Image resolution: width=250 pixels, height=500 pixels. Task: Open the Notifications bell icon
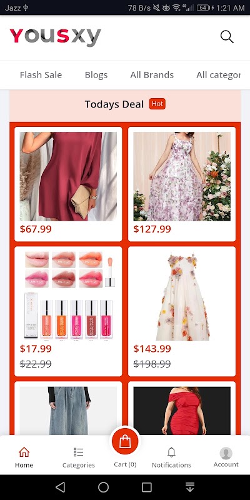click(x=171, y=452)
